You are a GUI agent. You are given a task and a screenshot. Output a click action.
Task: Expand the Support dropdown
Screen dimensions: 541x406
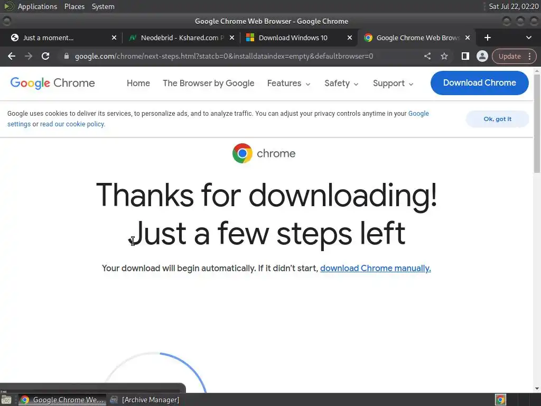(x=393, y=84)
